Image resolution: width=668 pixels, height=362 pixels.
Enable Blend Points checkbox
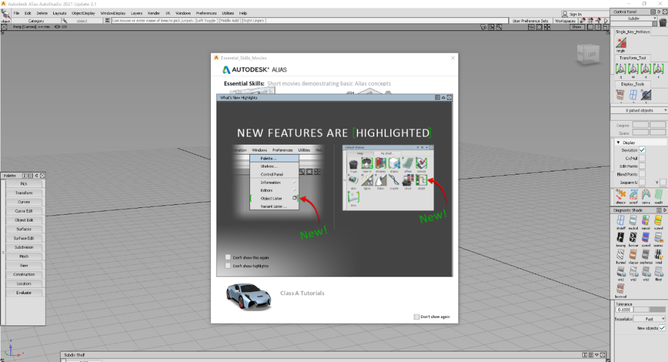coord(642,174)
